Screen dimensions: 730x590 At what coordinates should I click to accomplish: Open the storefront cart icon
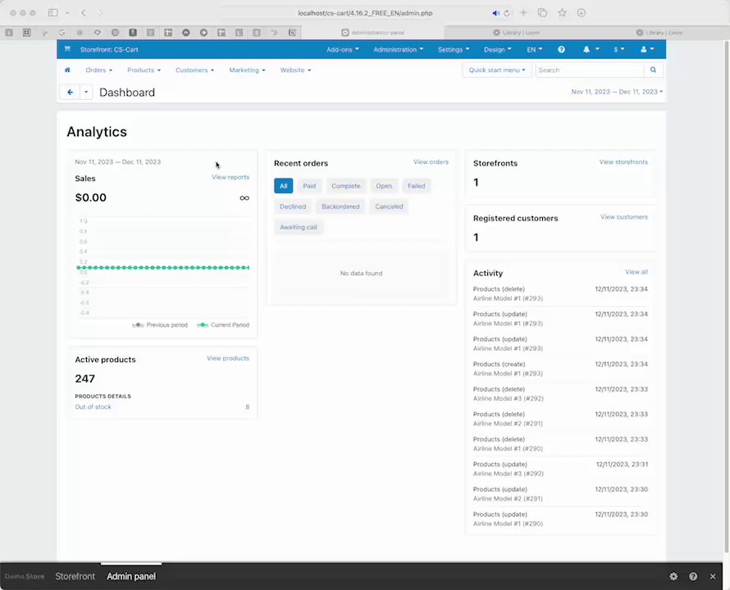coord(67,49)
